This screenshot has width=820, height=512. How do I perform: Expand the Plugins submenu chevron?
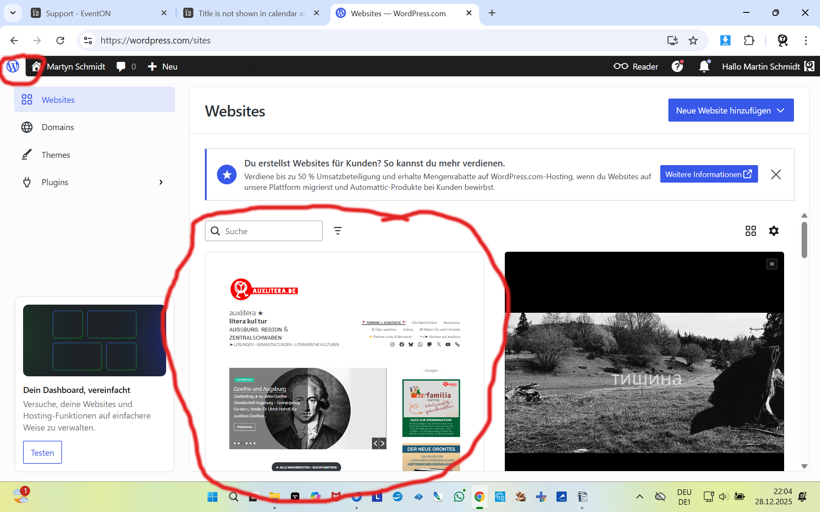point(161,182)
